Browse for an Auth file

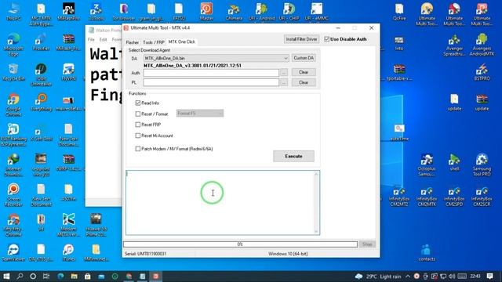click(284, 73)
